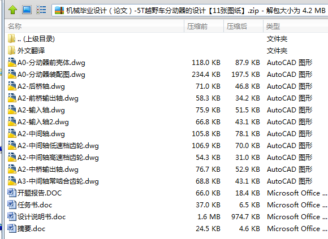
Task: Click the file name 任务书.doc
Action: (x=35, y=205)
